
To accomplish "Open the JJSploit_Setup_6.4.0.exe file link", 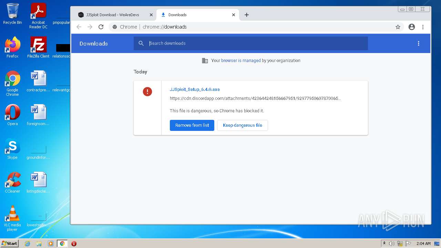I will point(195,89).
